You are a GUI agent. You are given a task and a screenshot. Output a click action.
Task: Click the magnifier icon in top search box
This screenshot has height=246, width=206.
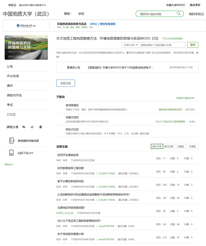click(178, 14)
